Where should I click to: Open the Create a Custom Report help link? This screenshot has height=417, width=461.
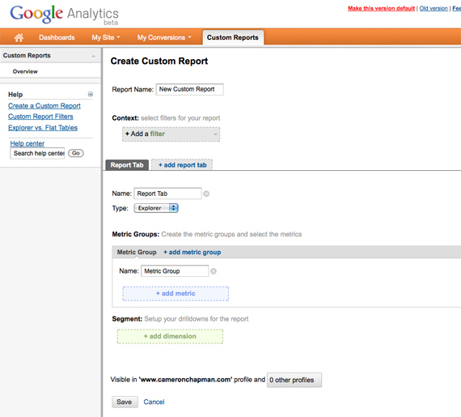coord(44,105)
